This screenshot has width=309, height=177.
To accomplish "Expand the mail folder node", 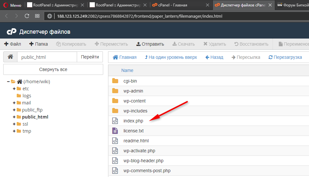I will [14, 103].
